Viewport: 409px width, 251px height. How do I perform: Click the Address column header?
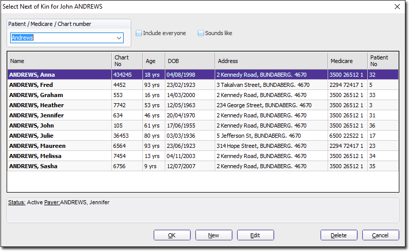[271, 61]
